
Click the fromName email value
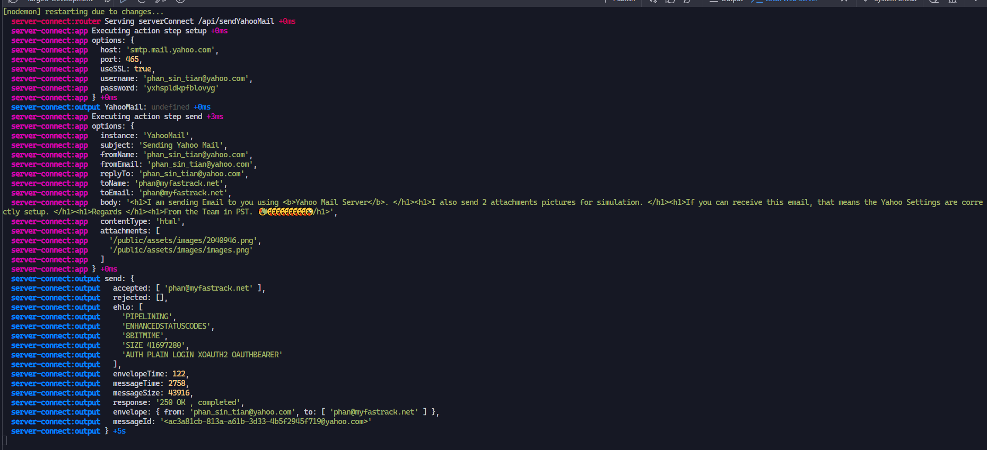point(196,155)
